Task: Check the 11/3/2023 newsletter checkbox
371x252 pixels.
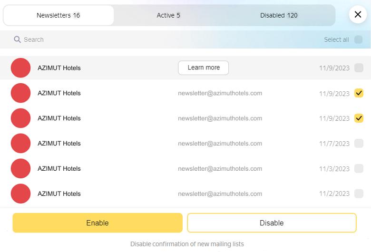Action: [359, 169]
